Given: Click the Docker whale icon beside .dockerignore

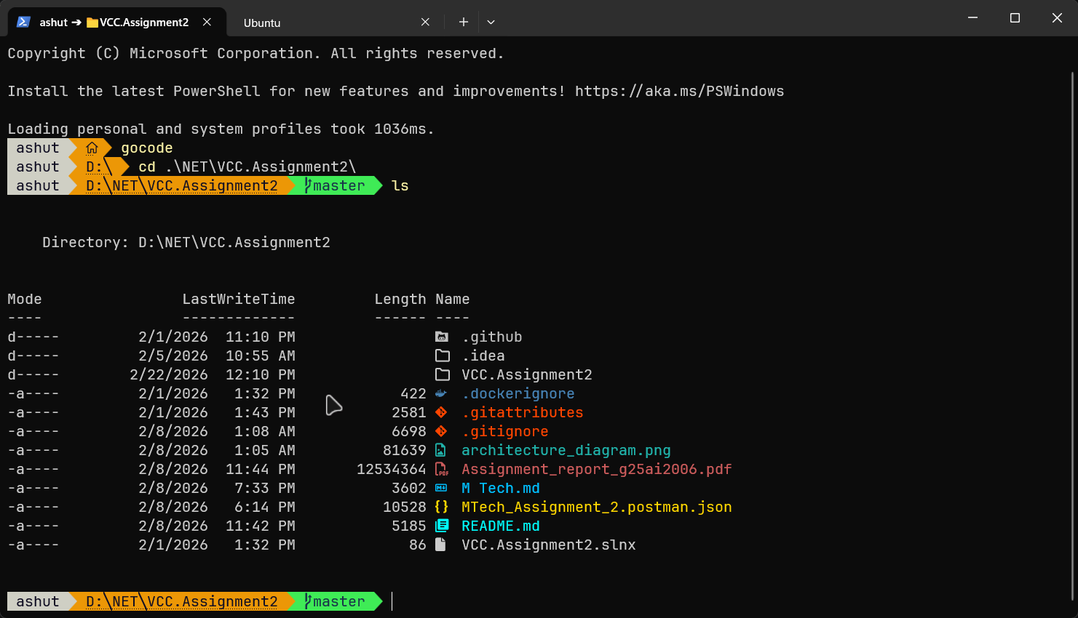Looking at the screenshot, I should click(x=443, y=393).
